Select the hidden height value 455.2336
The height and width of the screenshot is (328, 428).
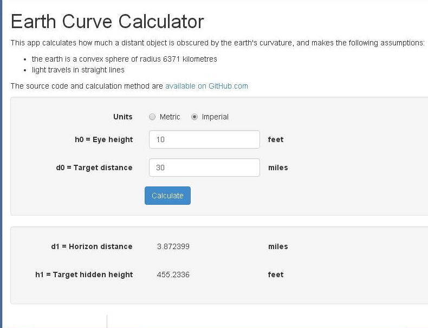point(173,275)
